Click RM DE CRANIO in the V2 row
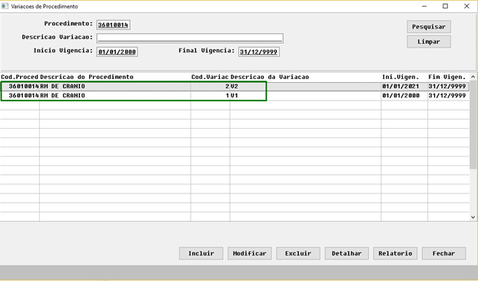 point(115,87)
